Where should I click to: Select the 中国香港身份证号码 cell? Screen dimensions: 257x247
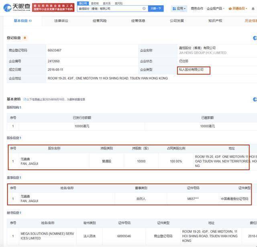235,199
